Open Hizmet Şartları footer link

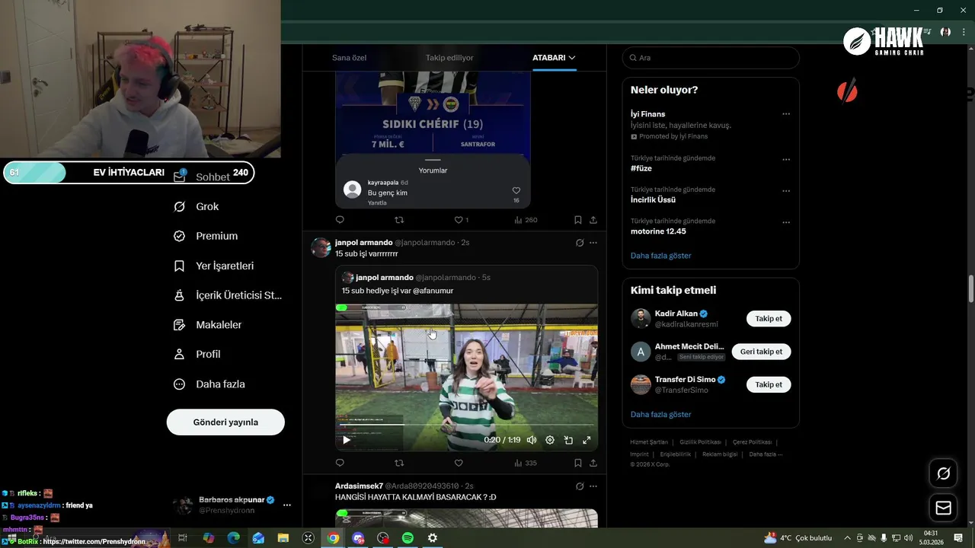(x=649, y=442)
